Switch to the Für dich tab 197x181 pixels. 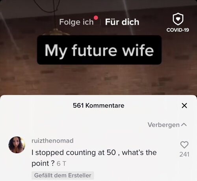tap(122, 22)
